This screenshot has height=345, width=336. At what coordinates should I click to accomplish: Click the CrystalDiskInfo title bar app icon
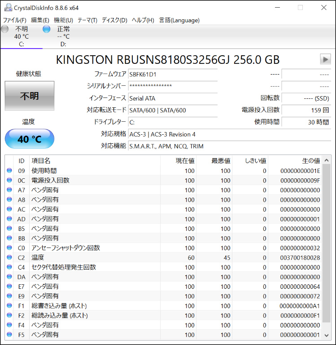(x=8, y=7)
